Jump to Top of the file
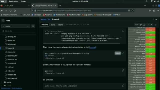The width and height of the screenshot is (160, 90). click(155, 19)
